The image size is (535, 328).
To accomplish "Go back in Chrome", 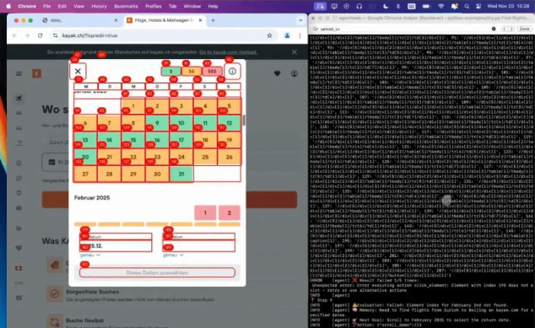I will click(x=14, y=35).
